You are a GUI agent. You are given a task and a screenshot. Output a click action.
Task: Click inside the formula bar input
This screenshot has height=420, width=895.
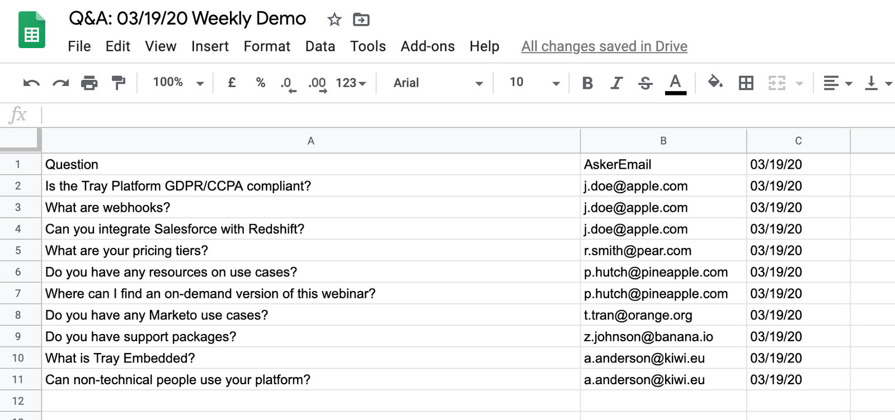(x=447, y=115)
